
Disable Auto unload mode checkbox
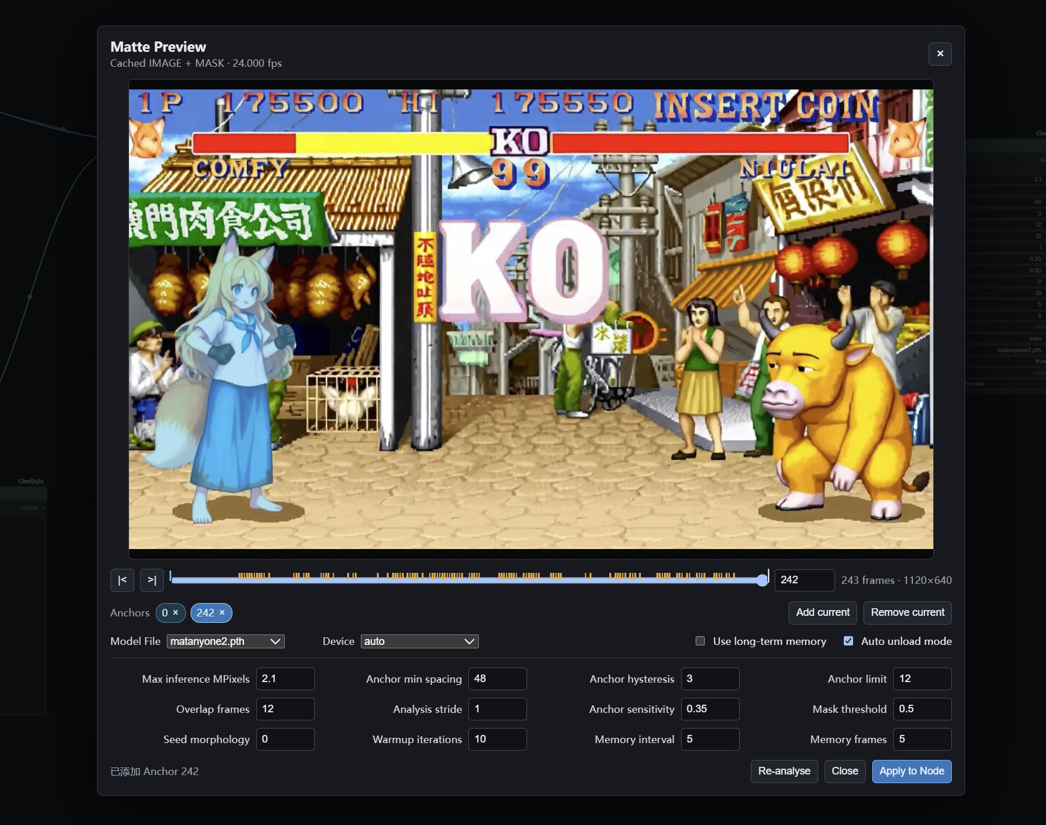pos(848,641)
